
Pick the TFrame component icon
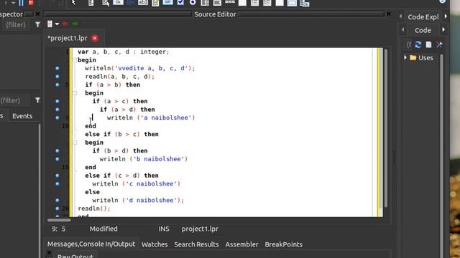[292, 3]
